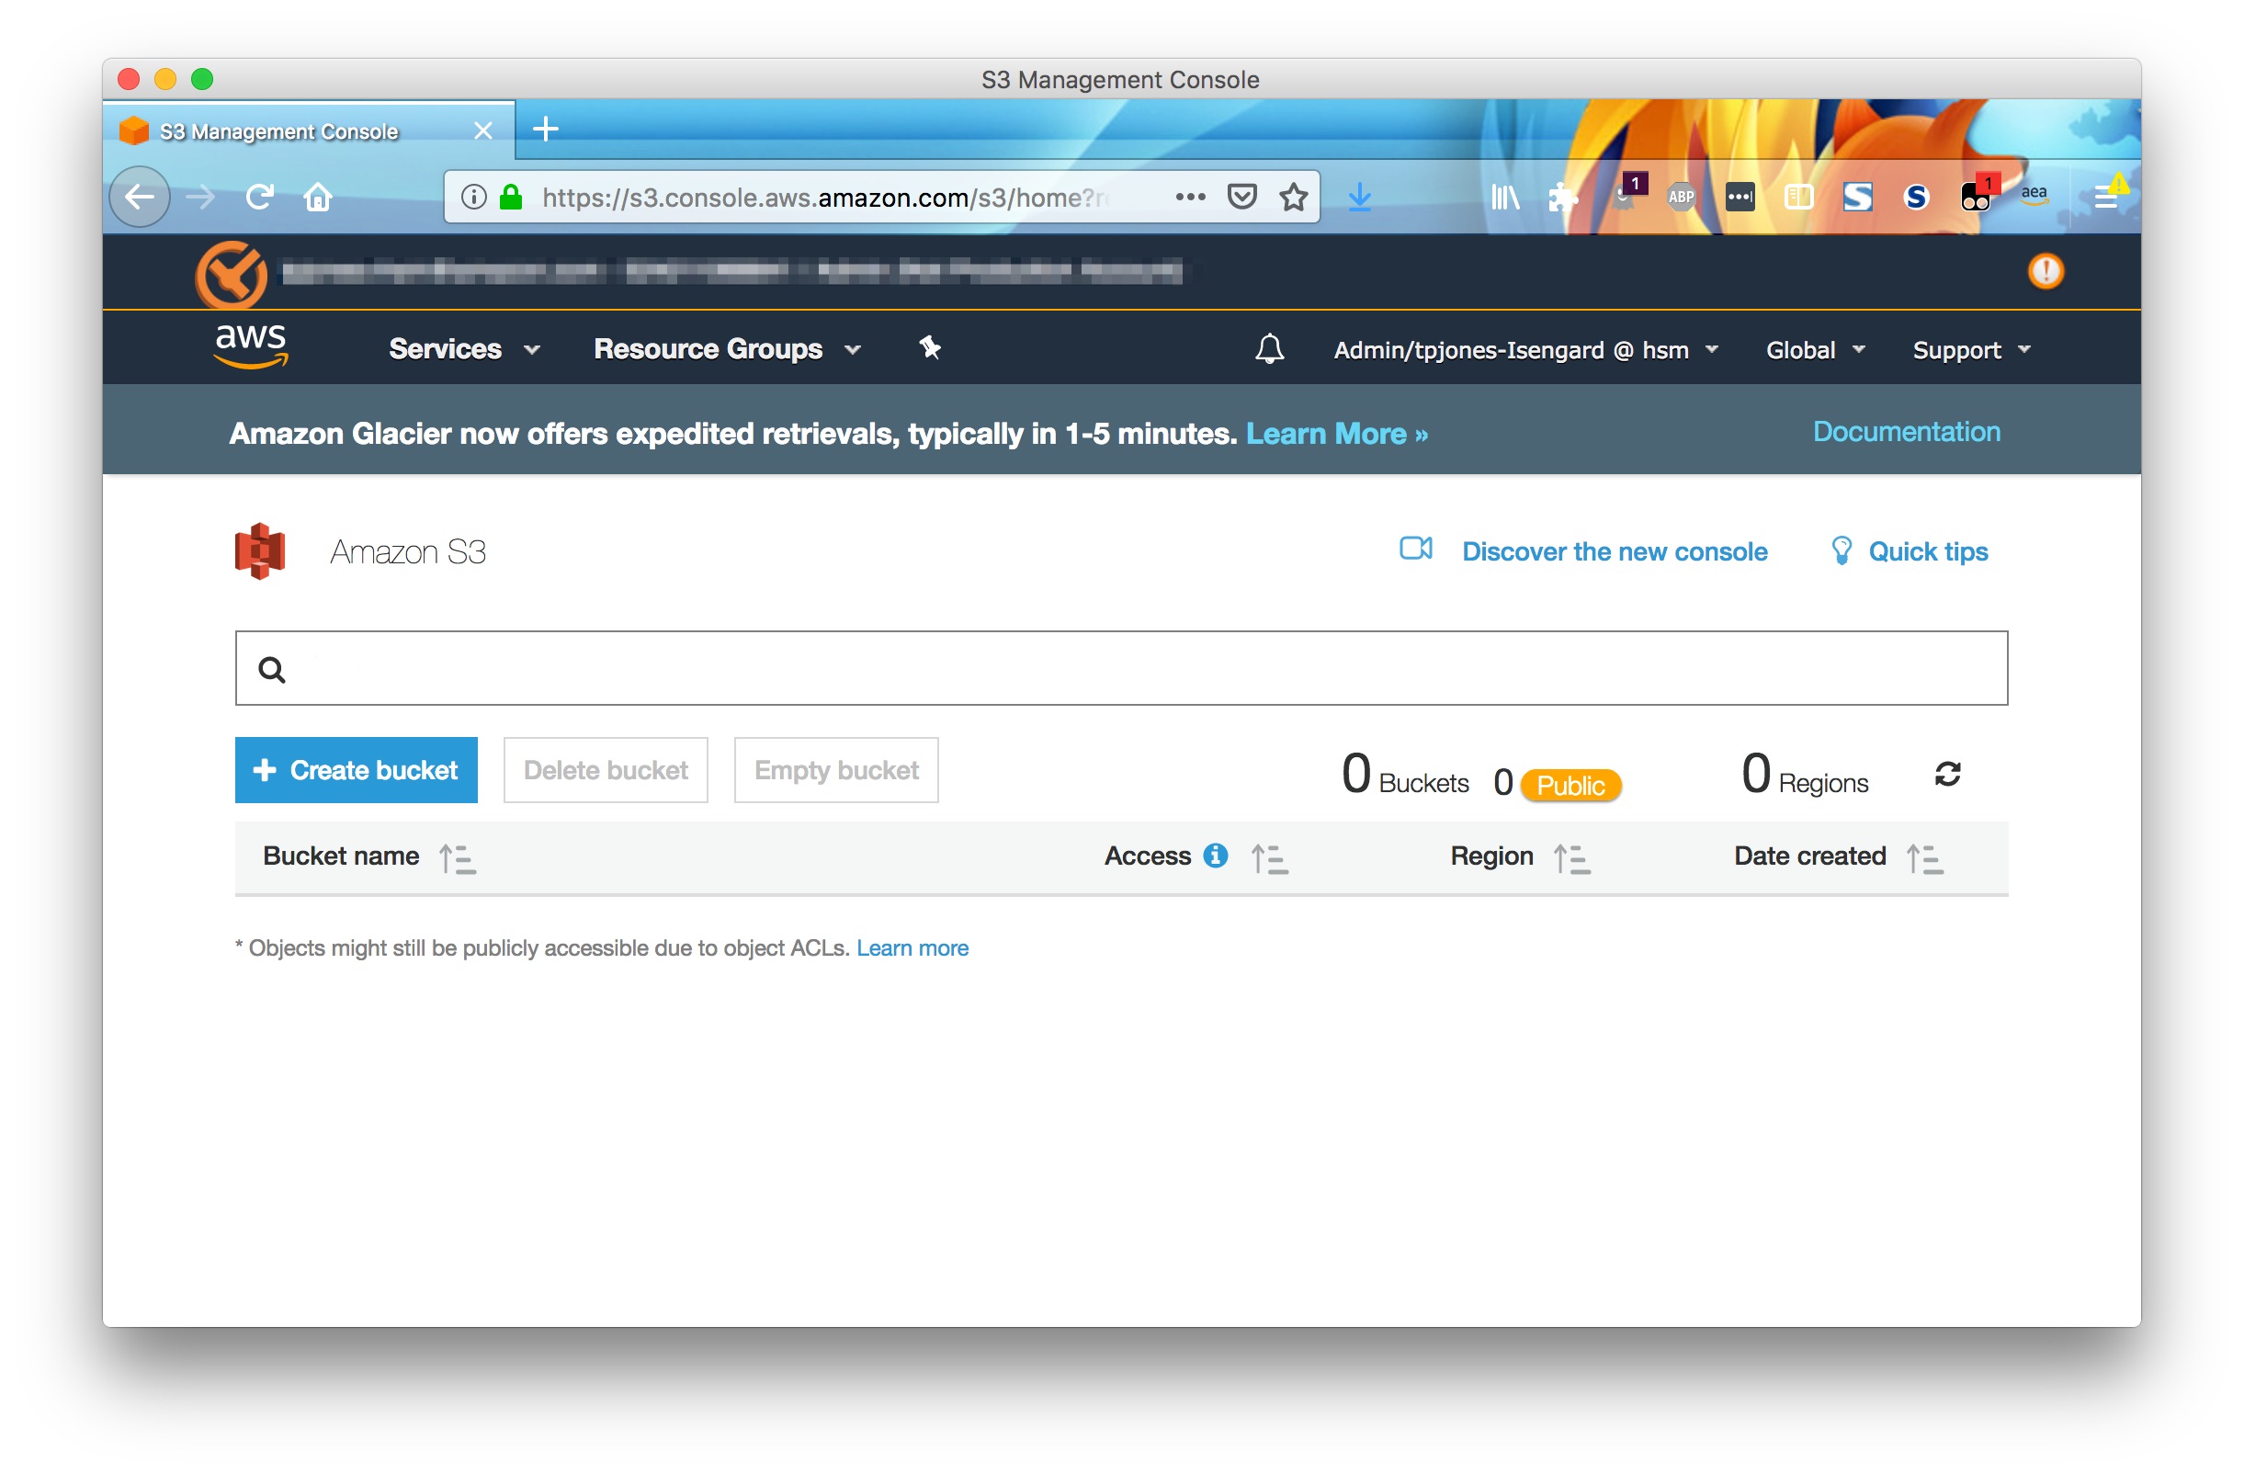Click the aea Amazon extension icon
2244x1474 pixels.
point(2034,195)
